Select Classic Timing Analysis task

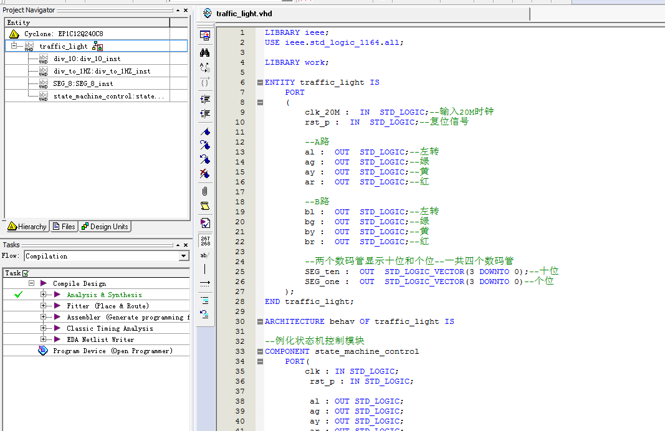110,328
